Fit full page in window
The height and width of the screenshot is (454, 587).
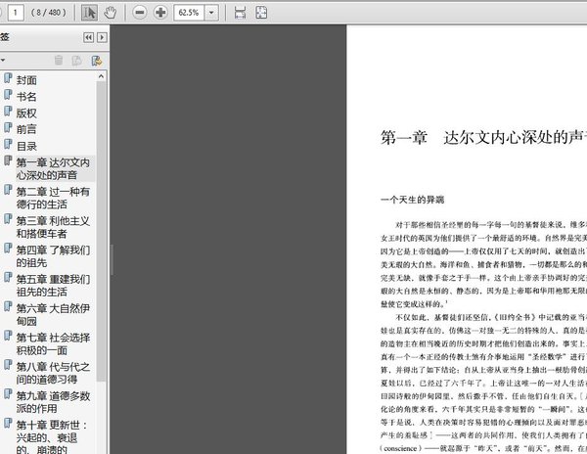261,13
